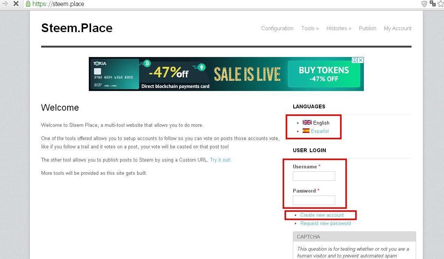
Task: Click the 'Direct blockchain payments card' text
Action: click(x=175, y=86)
